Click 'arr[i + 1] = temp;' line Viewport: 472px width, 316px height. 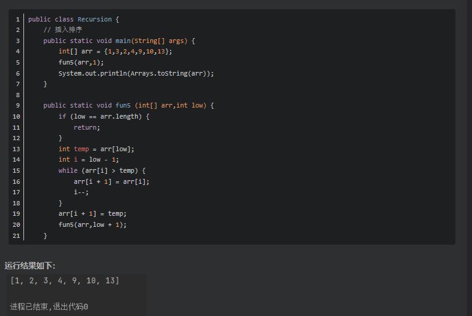92,213
